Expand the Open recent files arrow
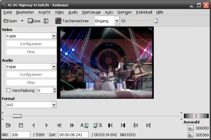Screen dimensions: 211x140 pyautogui.click(x=22, y=21)
